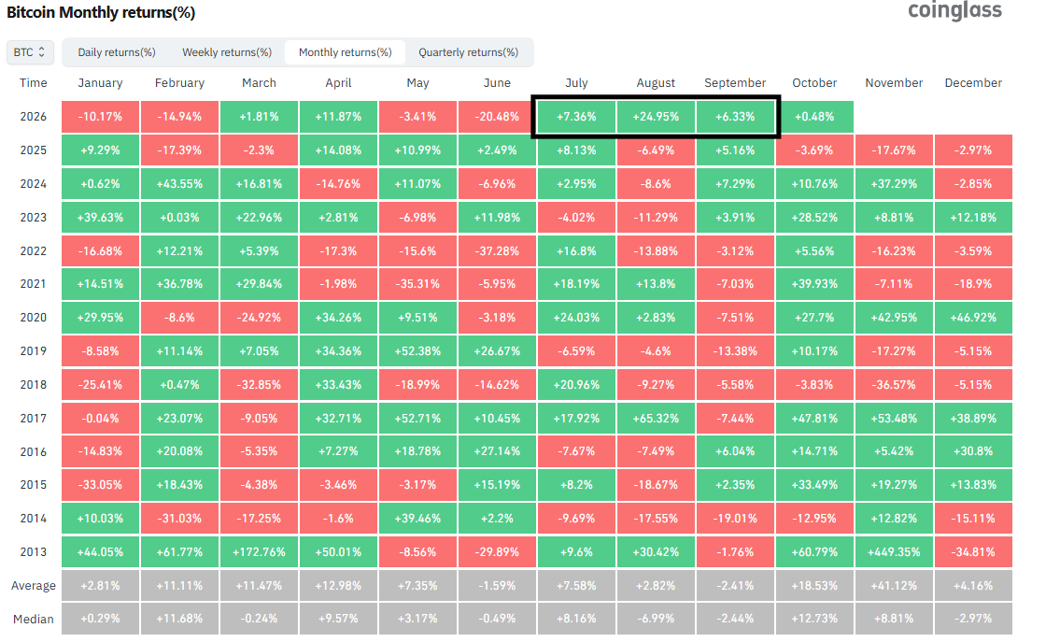Click the -37.28% June 2022 cell
The width and height of the screenshot is (1046, 642).
[497, 251]
